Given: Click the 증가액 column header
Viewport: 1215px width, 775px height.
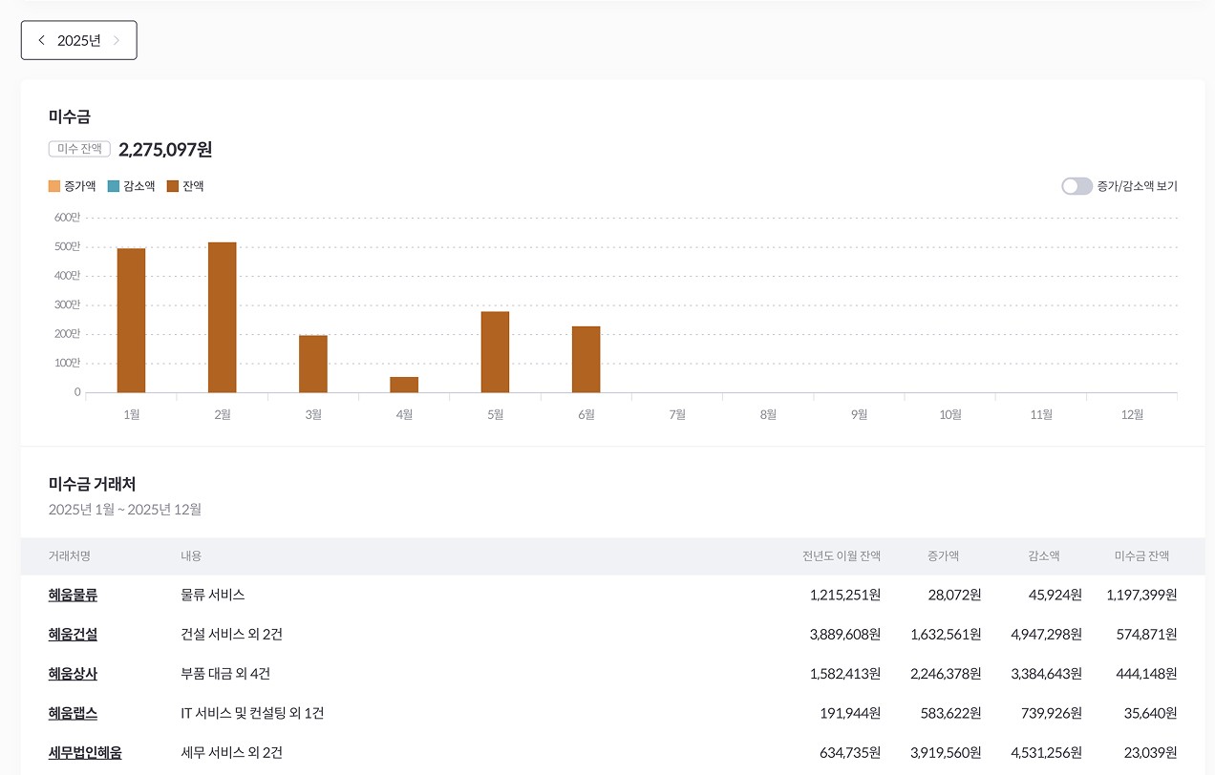Looking at the screenshot, I should click(x=943, y=555).
